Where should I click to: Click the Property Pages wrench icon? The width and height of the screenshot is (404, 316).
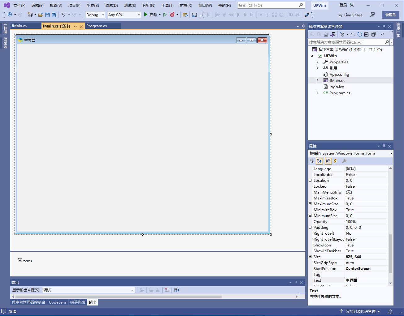(x=344, y=161)
